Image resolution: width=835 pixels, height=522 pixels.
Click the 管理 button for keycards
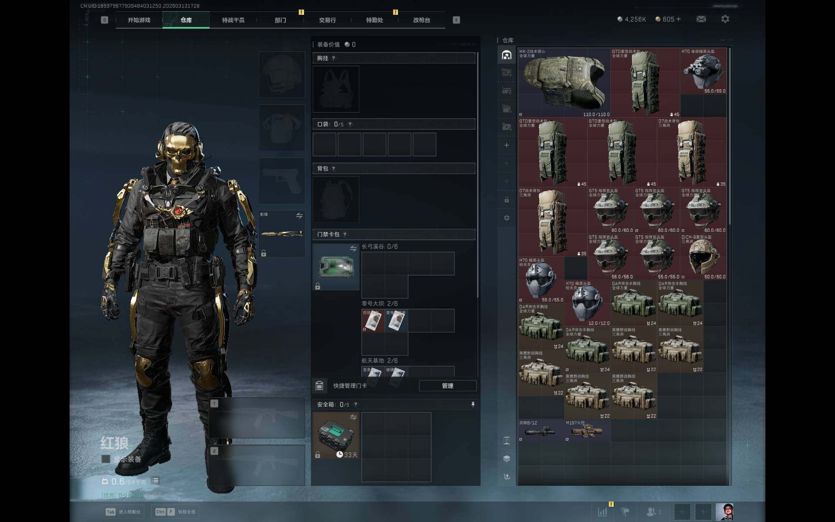tap(448, 386)
